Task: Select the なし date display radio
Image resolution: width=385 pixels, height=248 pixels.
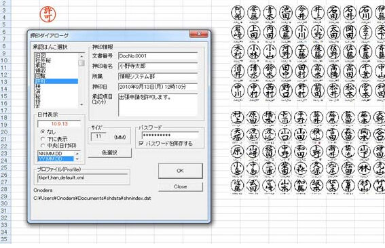Action: [x=43, y=132]
